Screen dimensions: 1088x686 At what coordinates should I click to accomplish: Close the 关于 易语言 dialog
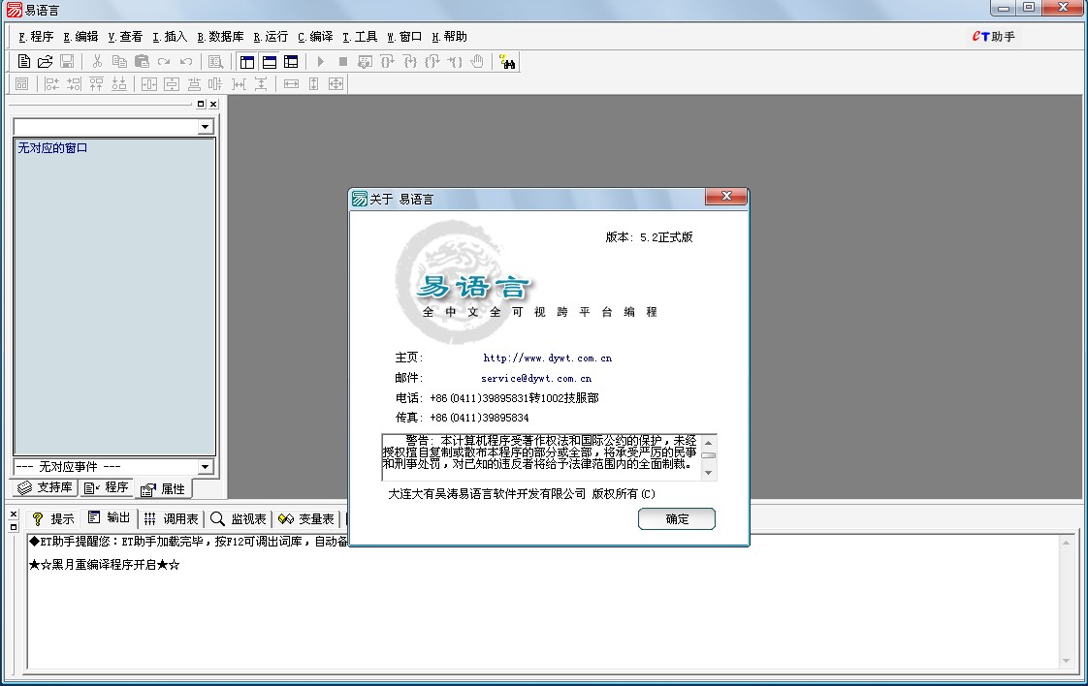click(726, 197)
